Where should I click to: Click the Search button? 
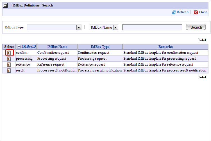click(x=196, y=27)
